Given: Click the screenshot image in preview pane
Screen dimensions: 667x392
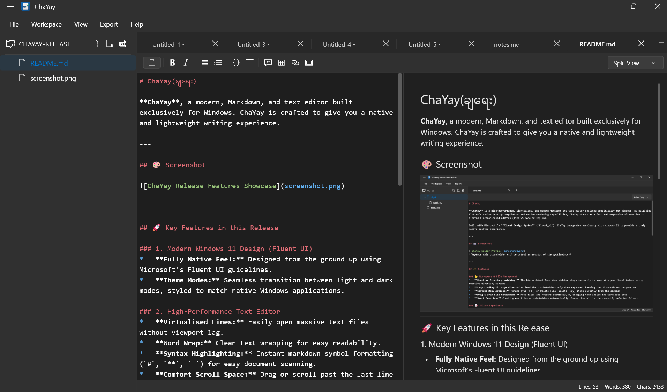Looking at the screenshot, I should 537,243.
